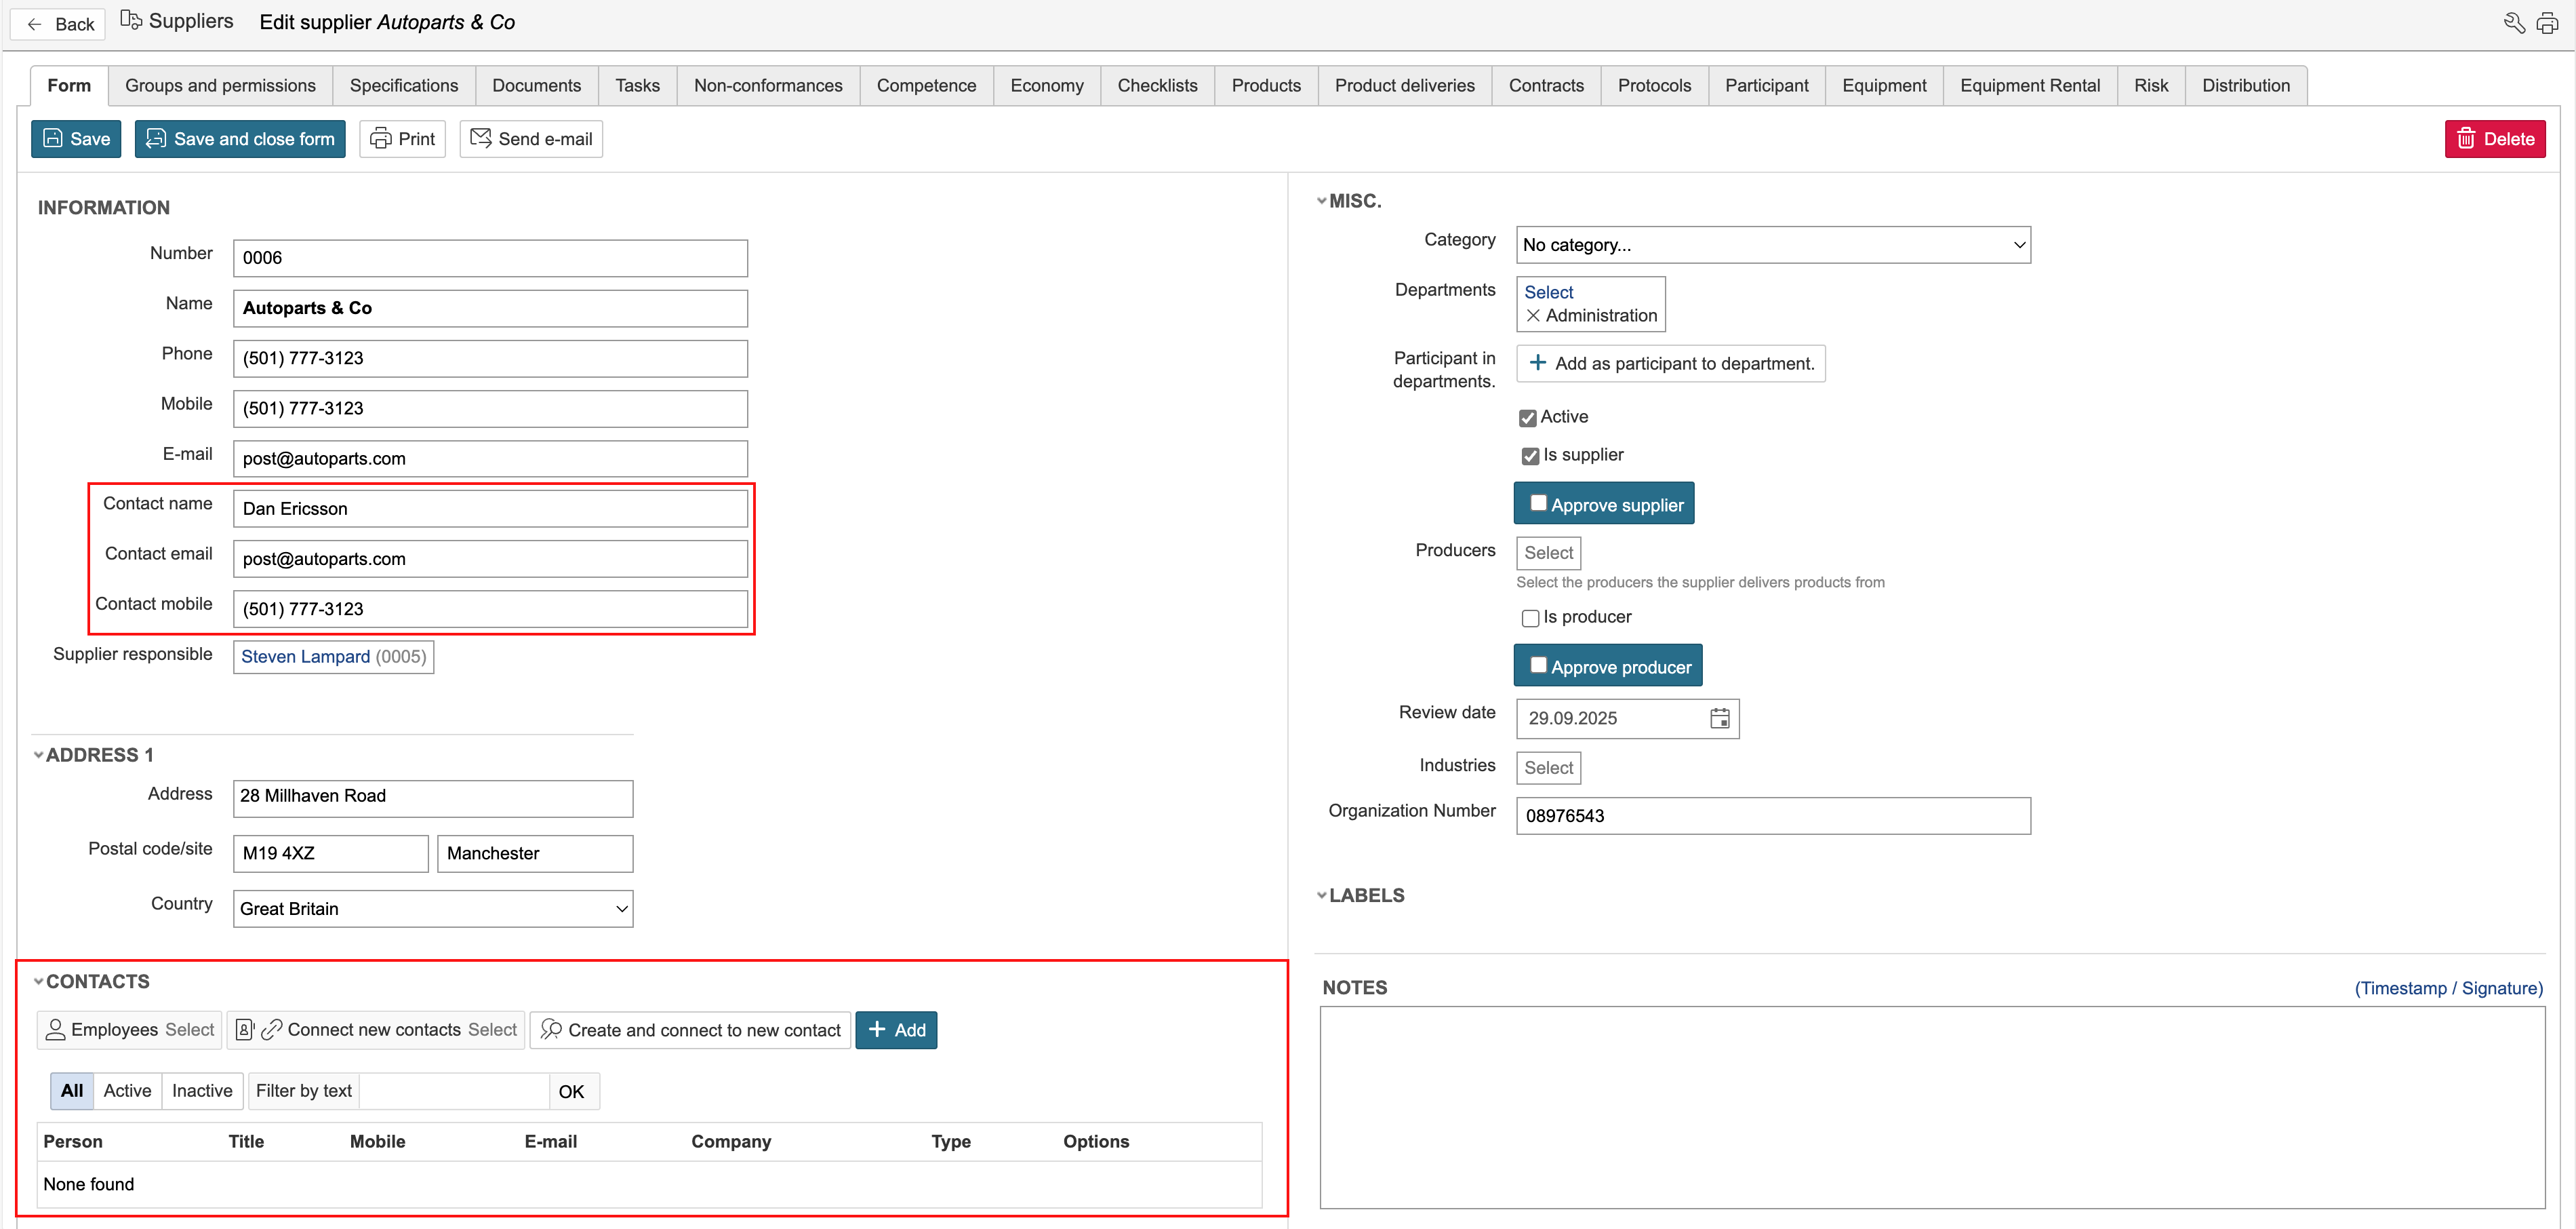Screen dimensions: 2576x1229
Task: Click the Review date field
Action: point(1627,718)
